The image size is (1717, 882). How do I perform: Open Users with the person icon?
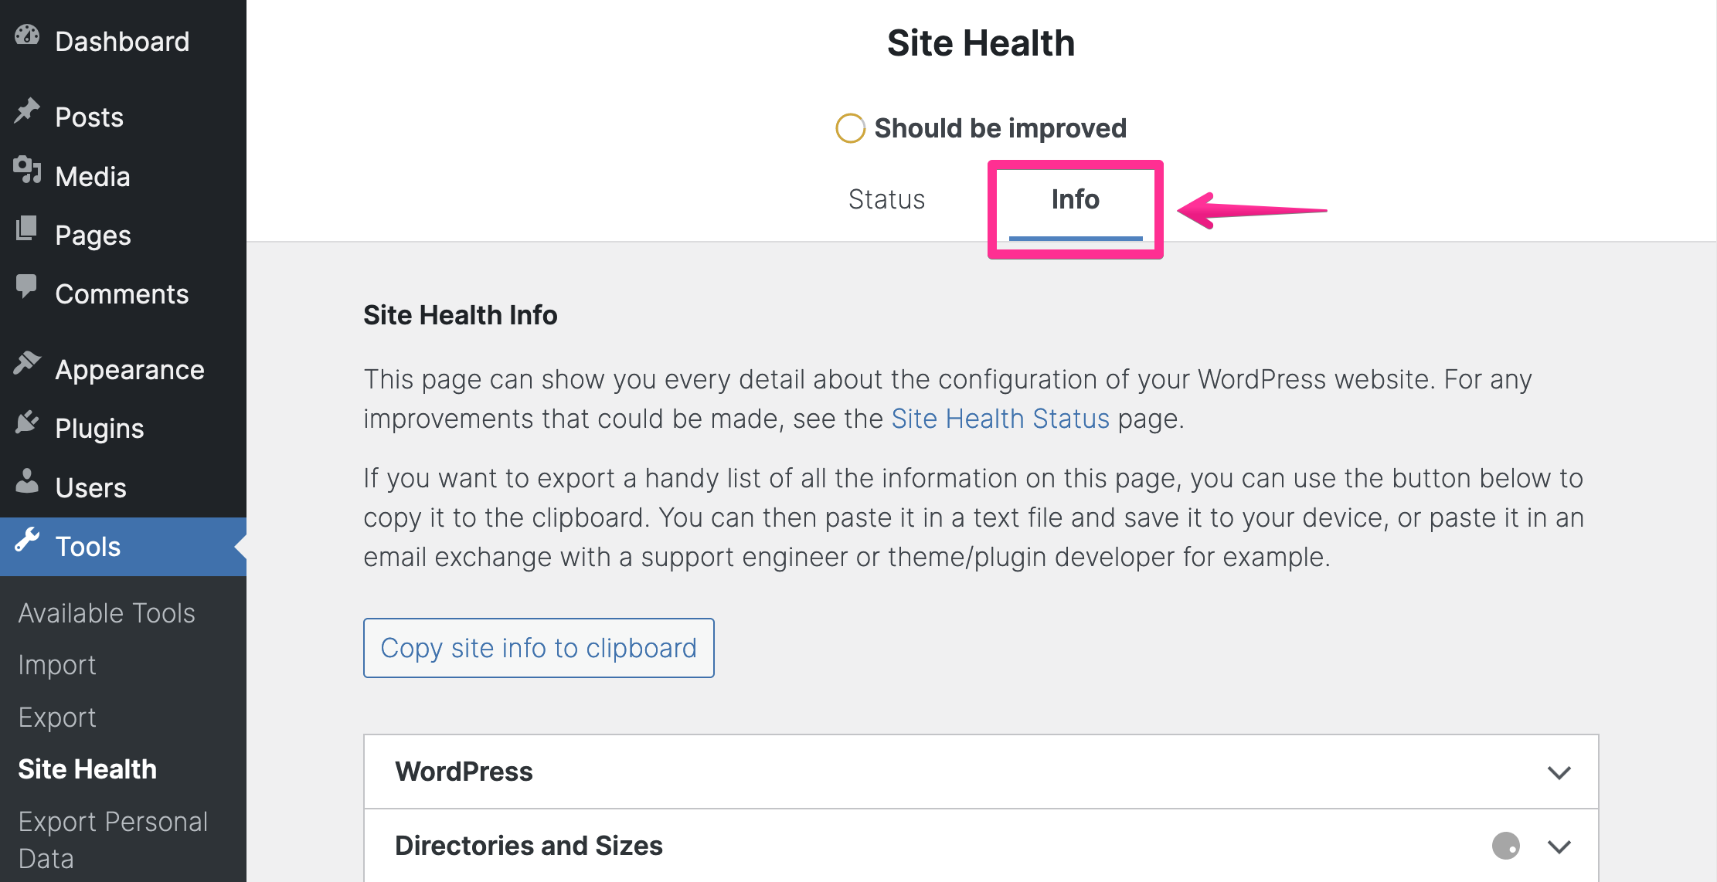click(x=27, y=480)
